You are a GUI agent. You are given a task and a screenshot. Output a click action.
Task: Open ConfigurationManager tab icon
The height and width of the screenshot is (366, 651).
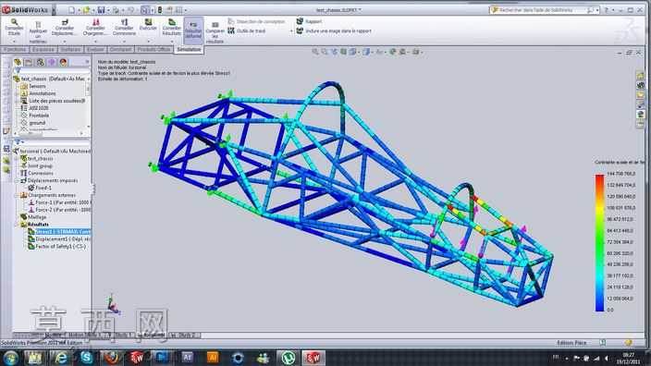point(41,62)
